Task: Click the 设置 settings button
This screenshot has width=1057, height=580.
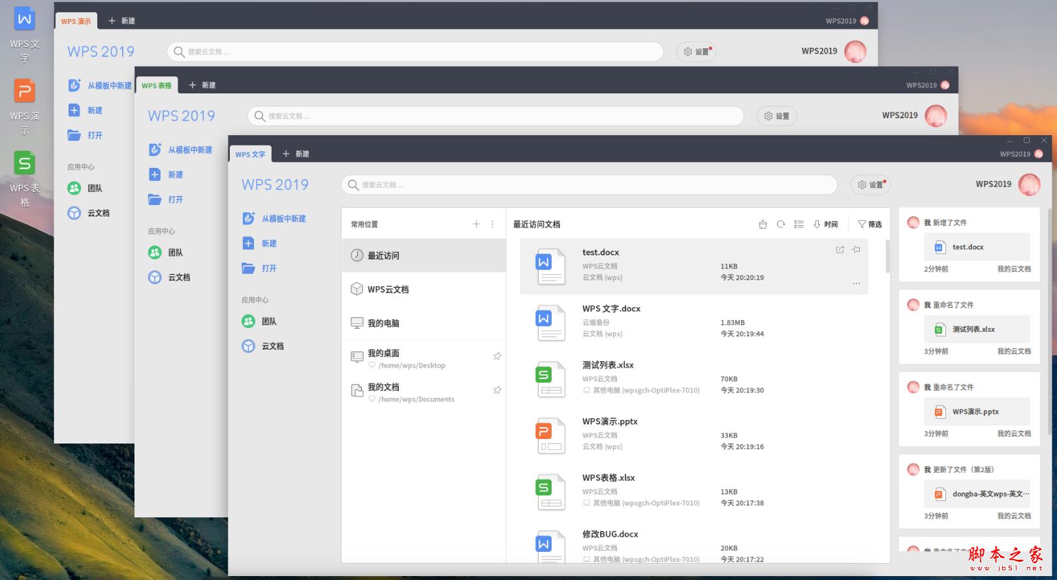Action: point(871,185)
